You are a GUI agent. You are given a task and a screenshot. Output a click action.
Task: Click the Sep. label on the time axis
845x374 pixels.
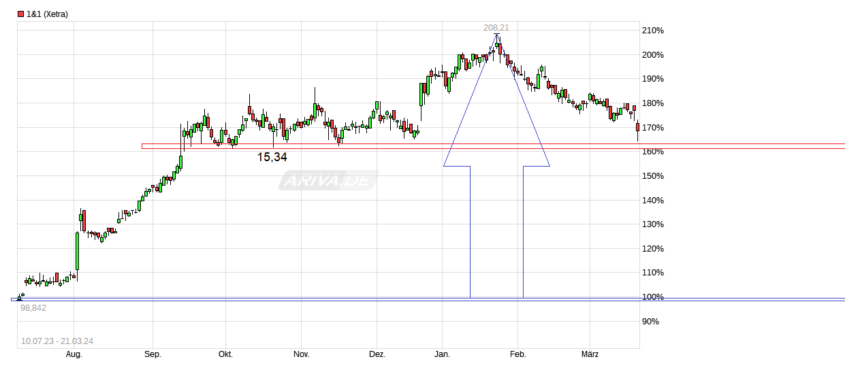coord(153,354)
